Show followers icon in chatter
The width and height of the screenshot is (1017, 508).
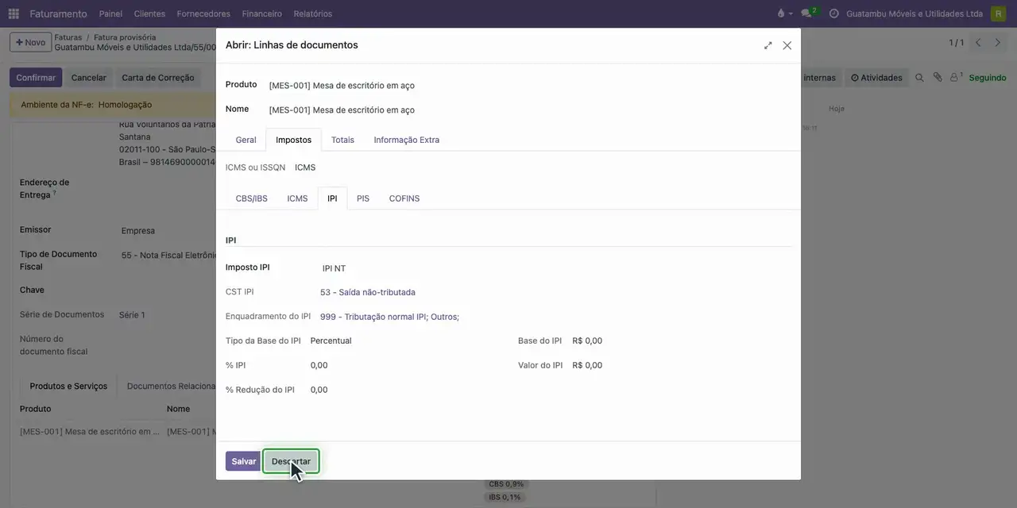(956, 78)
